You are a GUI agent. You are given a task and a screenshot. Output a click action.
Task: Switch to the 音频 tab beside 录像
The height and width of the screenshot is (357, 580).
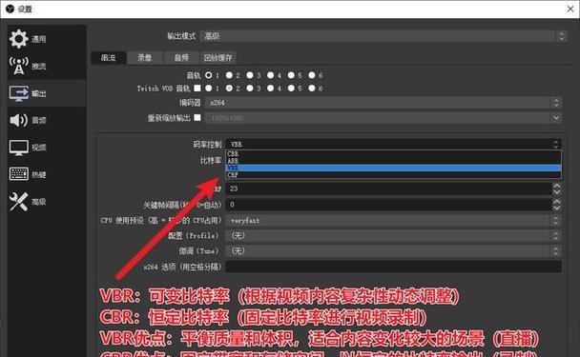[x=181, y=58]
